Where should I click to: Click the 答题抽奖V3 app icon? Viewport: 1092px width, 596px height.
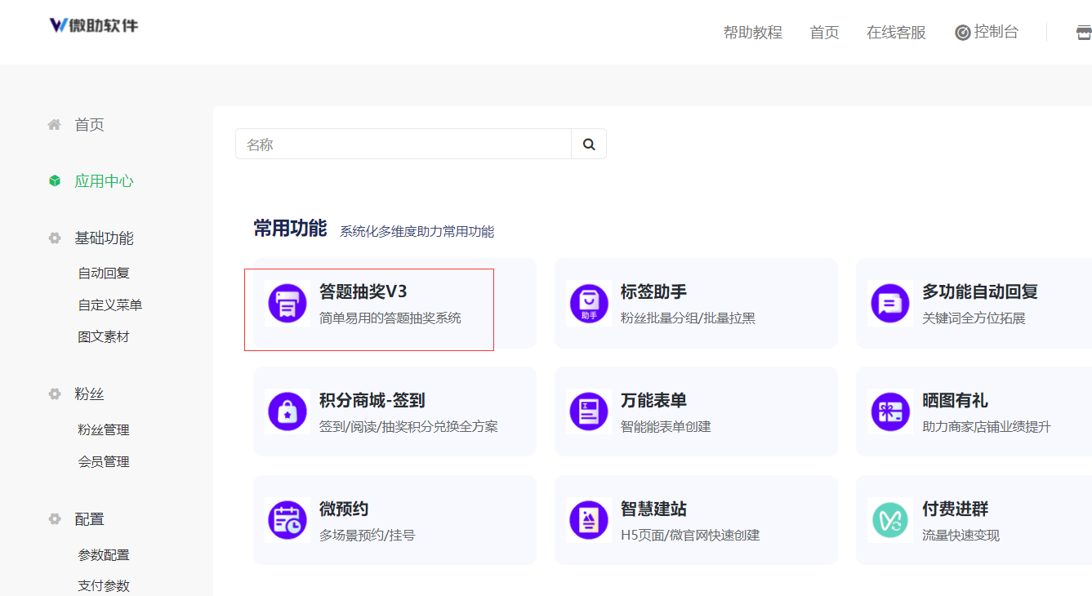[287, 304]
